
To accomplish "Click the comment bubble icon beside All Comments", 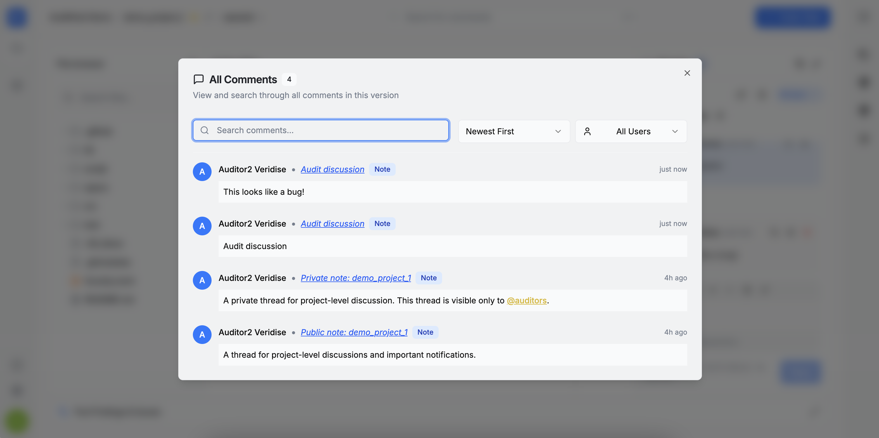I will tap(199, 79).
